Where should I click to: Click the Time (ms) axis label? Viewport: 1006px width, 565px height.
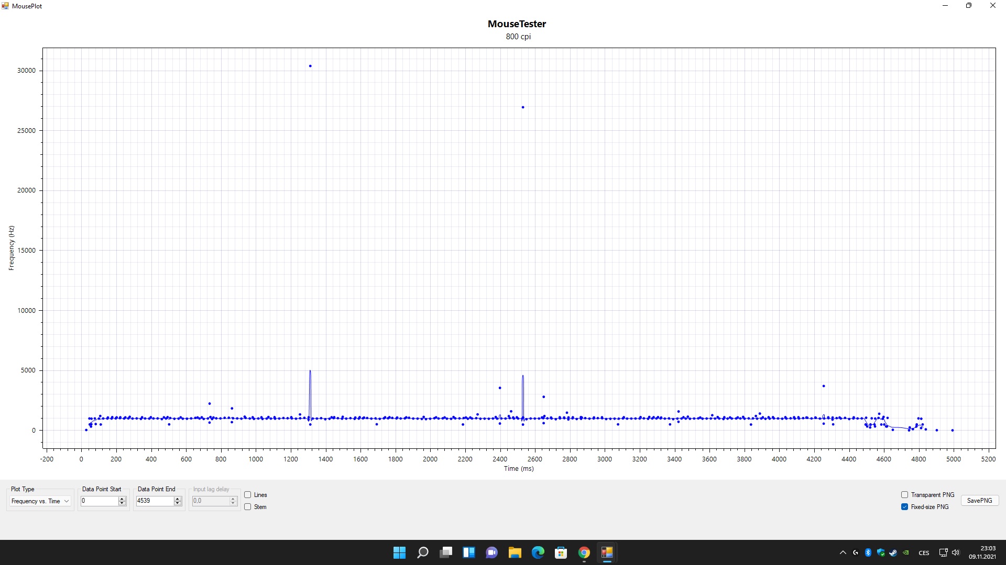point(519,469)
